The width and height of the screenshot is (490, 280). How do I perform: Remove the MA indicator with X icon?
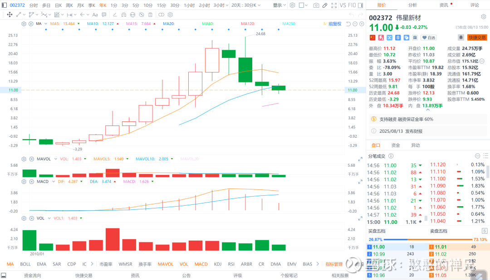click(31, 24)
